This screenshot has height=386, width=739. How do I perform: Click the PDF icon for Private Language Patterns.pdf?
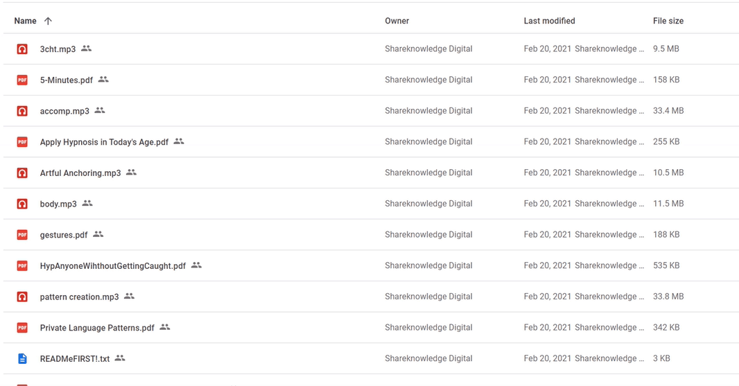[22, 328]
